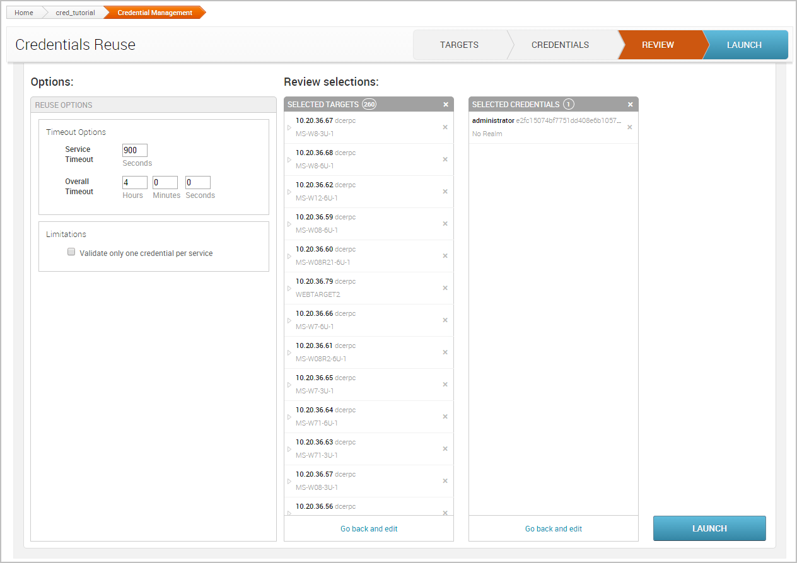The height and width of the screenshot is (563, 797).
Task: Expand the 10.20.36.61 MS-W08R2-6U-1 row
Action: point(289,352)
